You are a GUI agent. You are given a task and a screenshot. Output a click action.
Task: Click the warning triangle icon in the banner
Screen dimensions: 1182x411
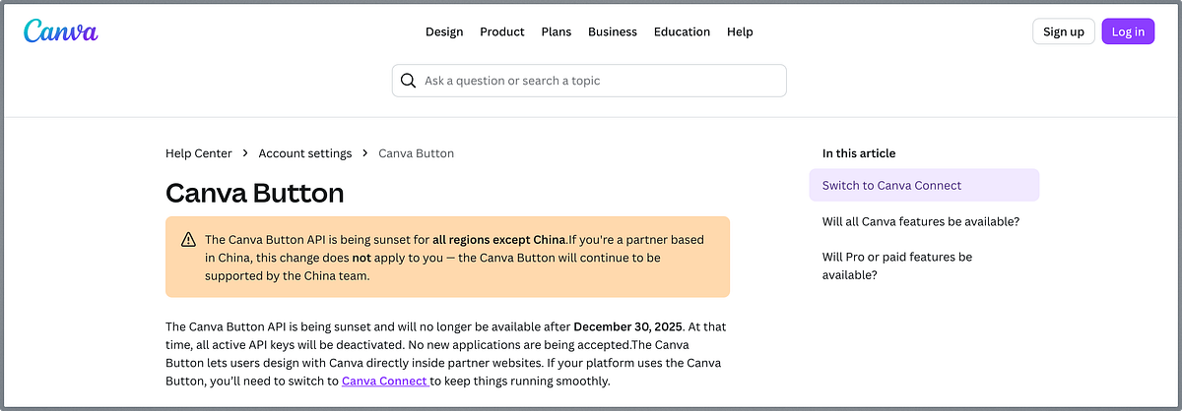[x=188, y=240]
